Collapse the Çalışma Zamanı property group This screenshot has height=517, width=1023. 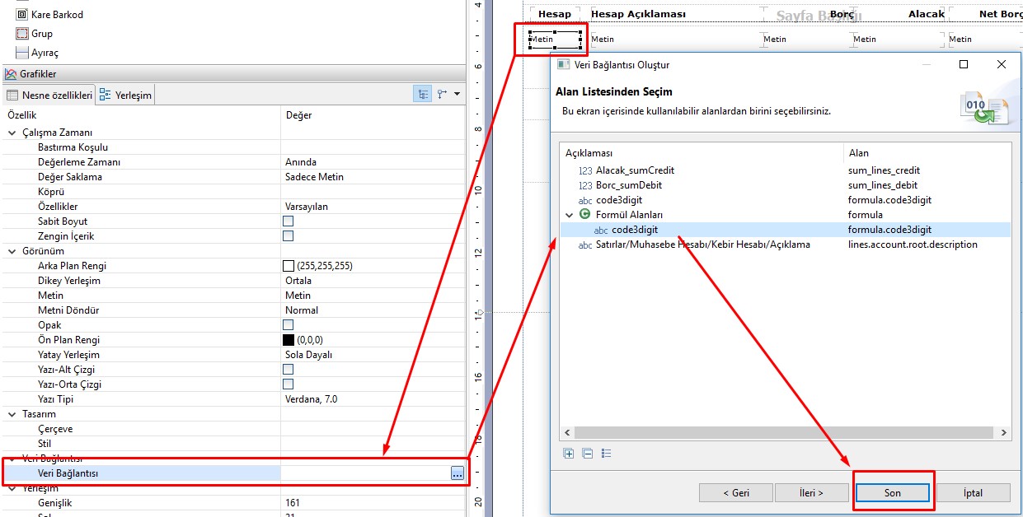click(x=12, y=133)
